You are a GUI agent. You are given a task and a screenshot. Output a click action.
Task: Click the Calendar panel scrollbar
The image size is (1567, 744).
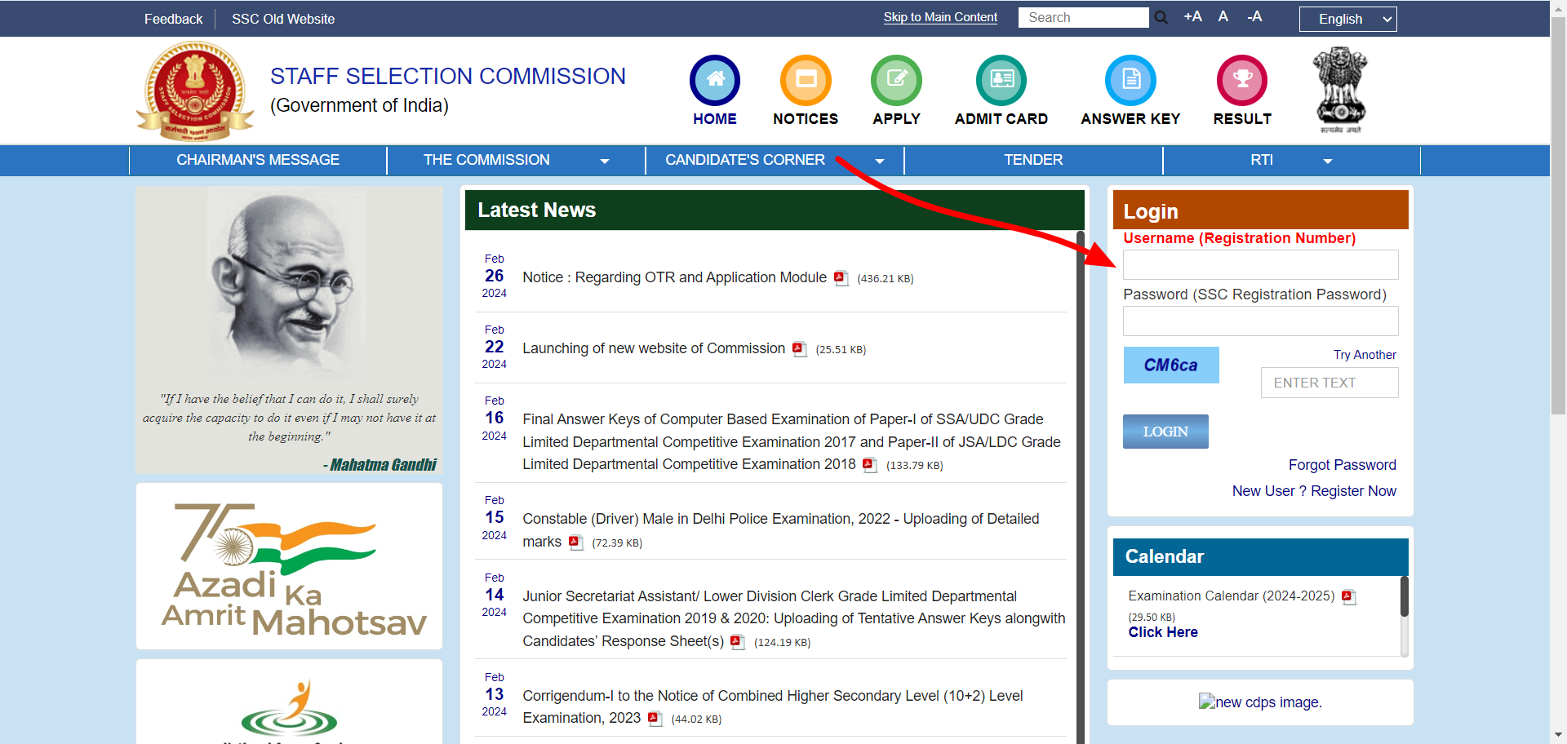tap(1405, 597)
